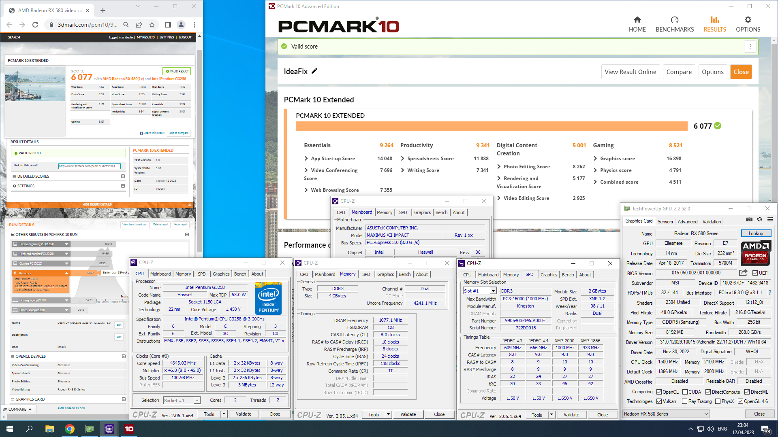Click Chrome zoom magnifier icon in address bar
The image size is (778, 437).
[x=126, y=25]
